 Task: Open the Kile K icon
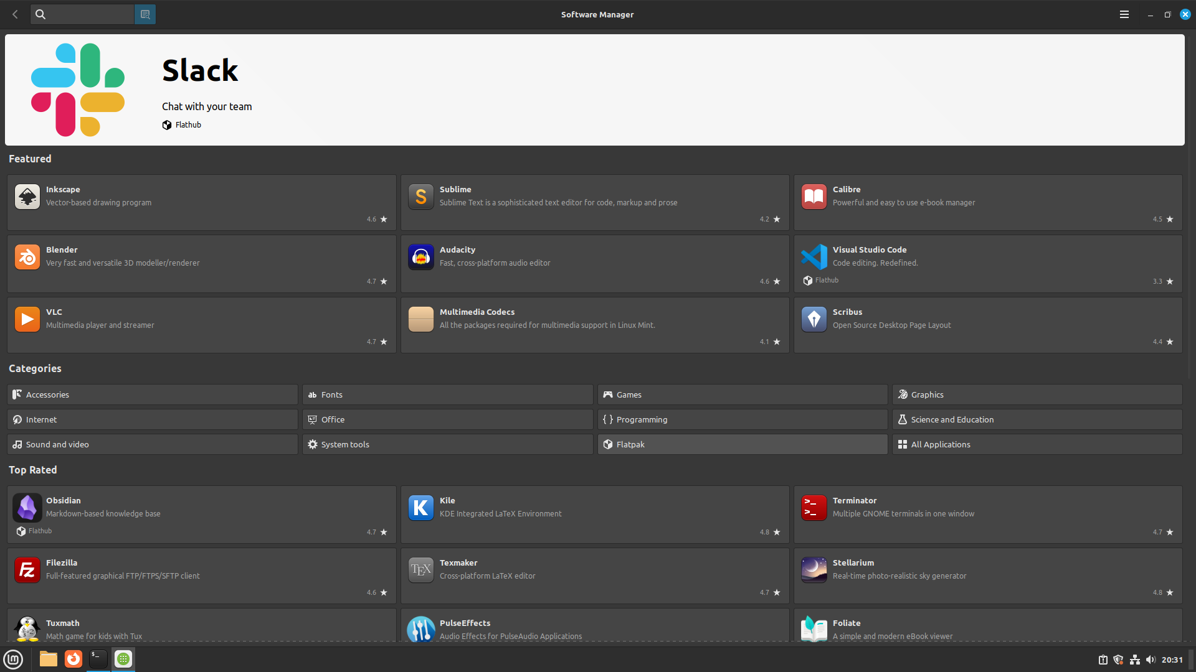tap(421, 508)
